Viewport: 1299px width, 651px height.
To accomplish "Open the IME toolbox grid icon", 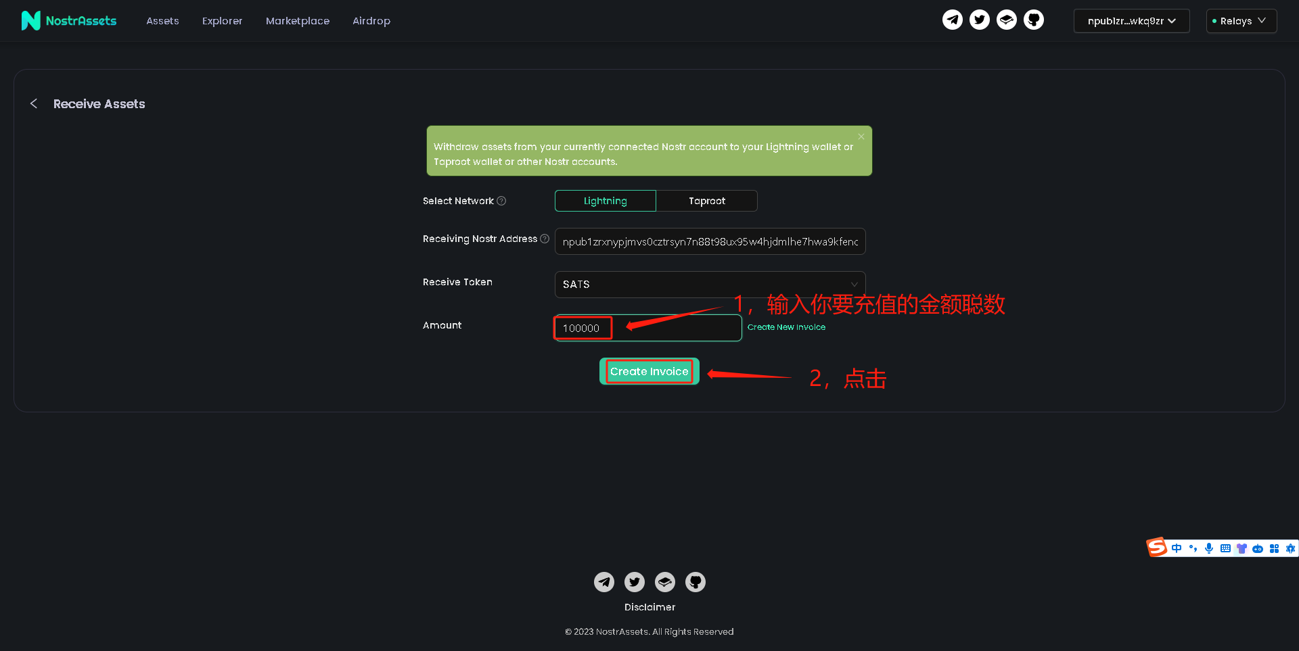I will [x=1274, y=548].
